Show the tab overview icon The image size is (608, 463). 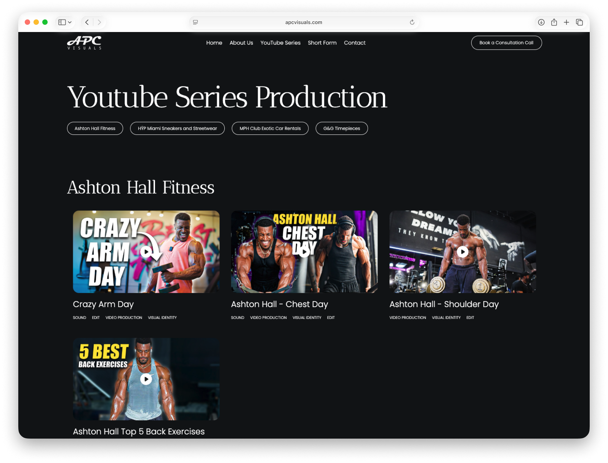(579, 22)
